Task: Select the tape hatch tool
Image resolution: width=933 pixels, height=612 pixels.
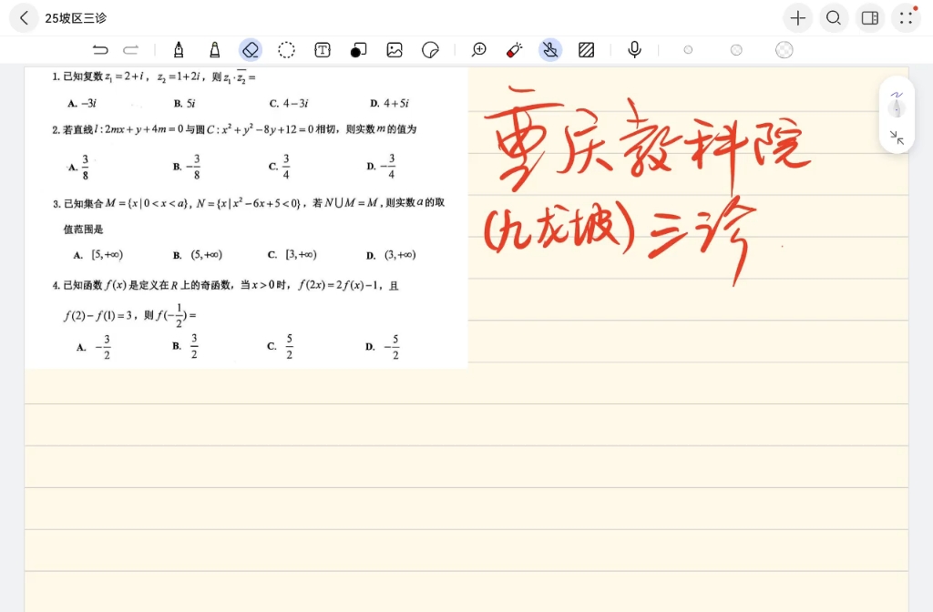Action: coord(587,50)
